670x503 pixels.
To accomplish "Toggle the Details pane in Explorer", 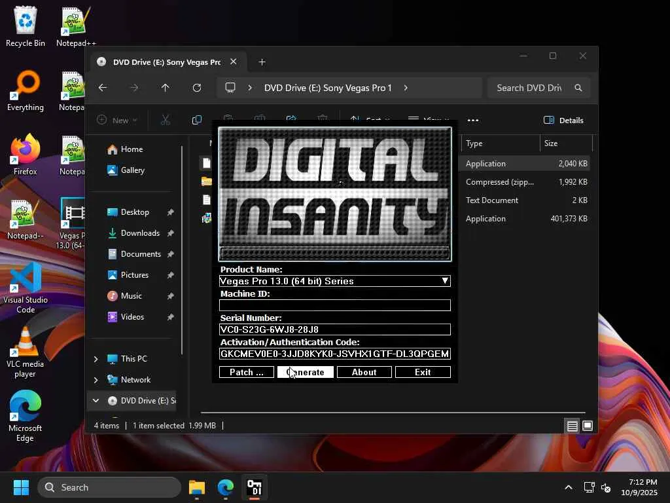I will [x=563, y=120].
